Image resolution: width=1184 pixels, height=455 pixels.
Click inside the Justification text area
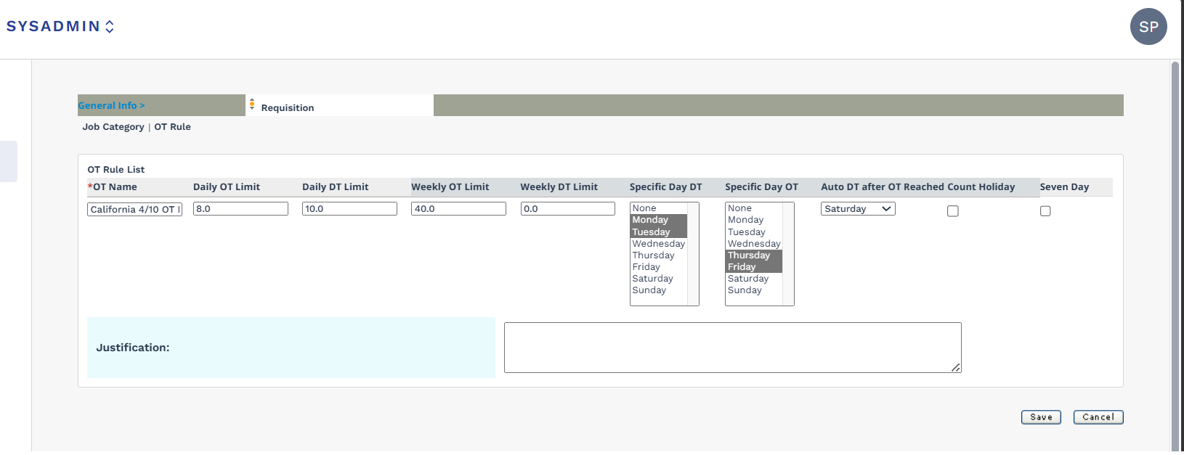coord(733,348)
